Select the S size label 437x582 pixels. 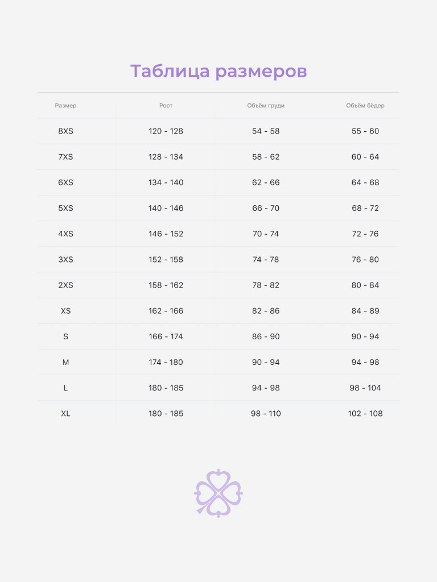[65, 336]
